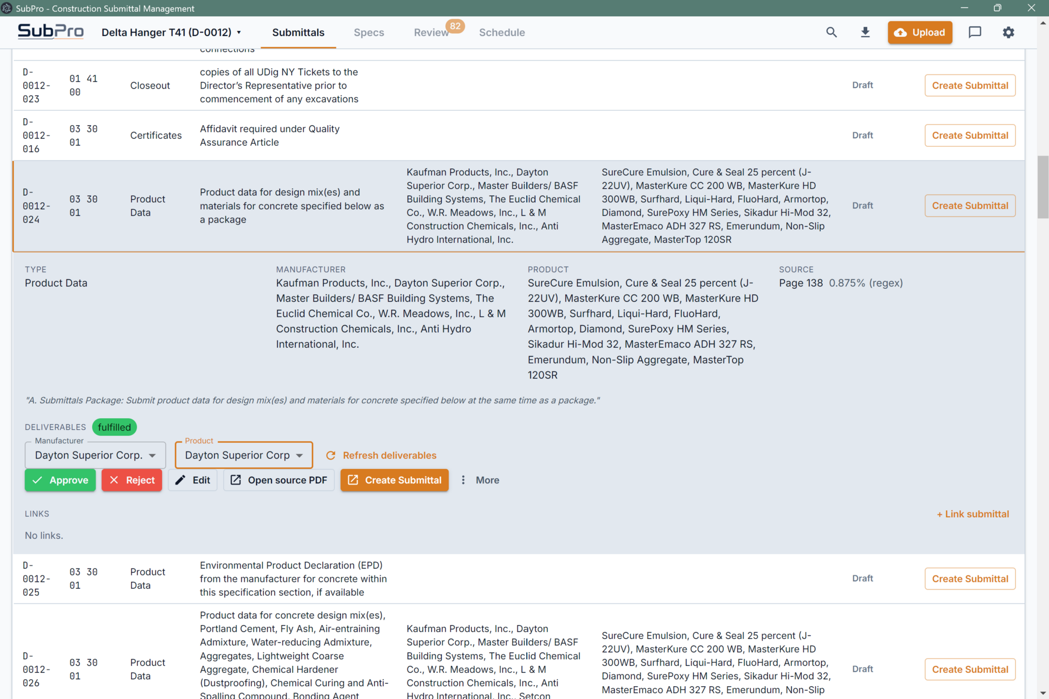Click the orange filled Create Submittal button
This screenshot has height=699, width=1049.
click(x=395, y=480)
